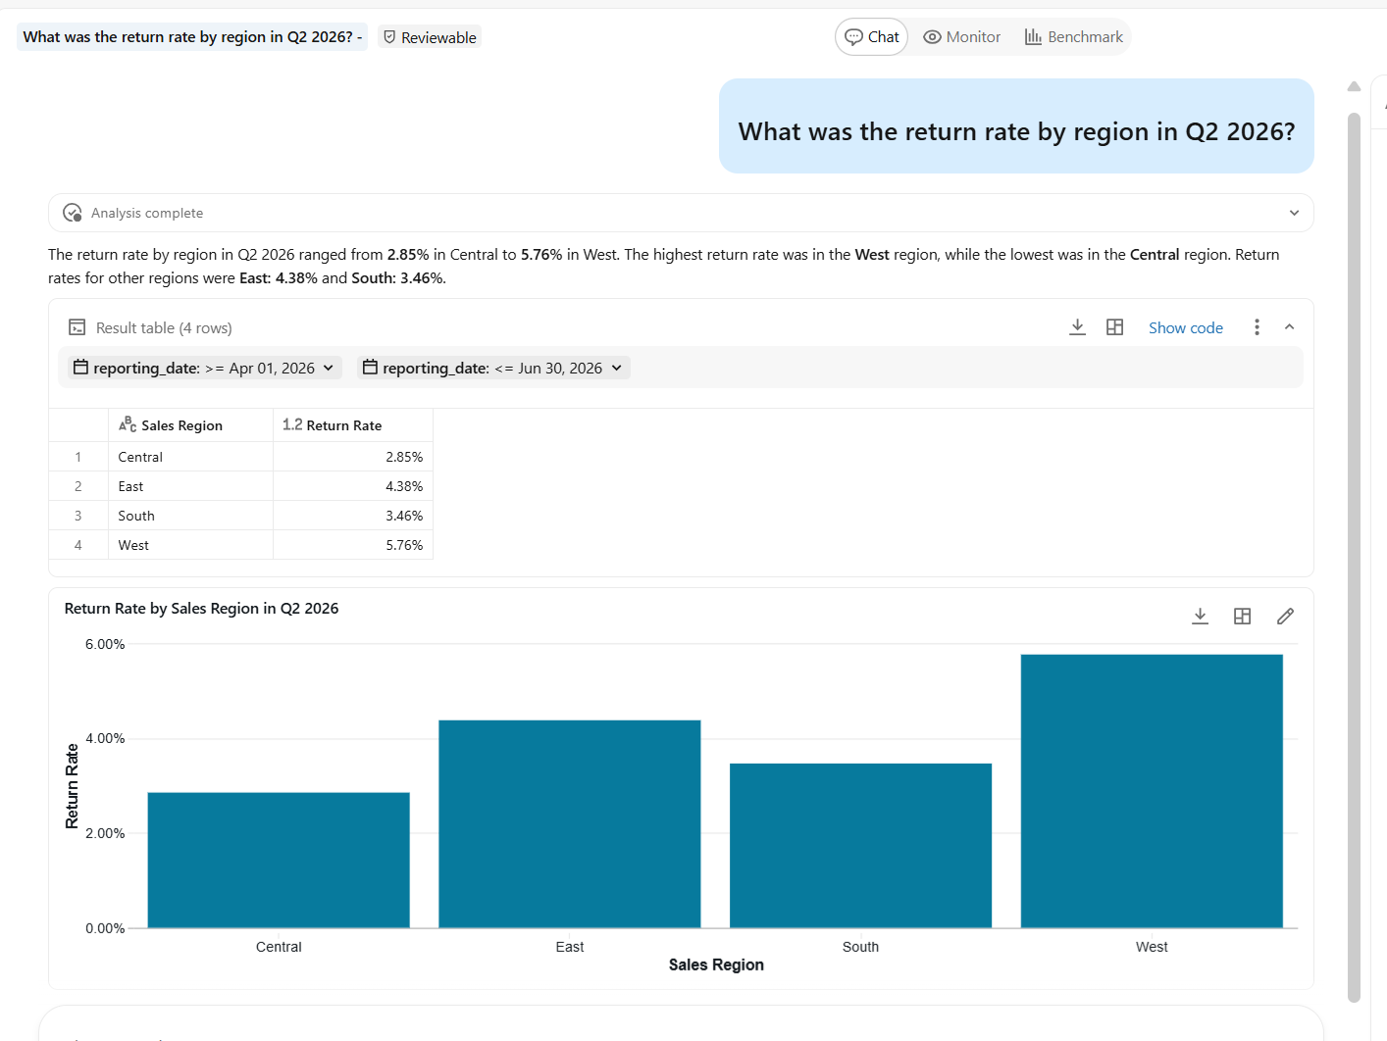Open result table more options menu
Viewport: 1387px width, 1041px height.
(1257, 327)
